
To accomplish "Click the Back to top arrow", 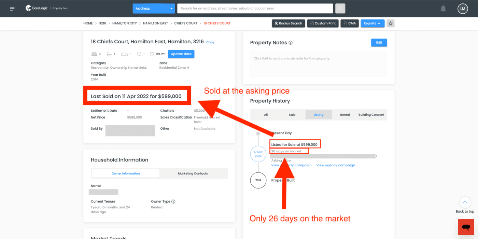I will pyautogui.click(x=465, y=202).
